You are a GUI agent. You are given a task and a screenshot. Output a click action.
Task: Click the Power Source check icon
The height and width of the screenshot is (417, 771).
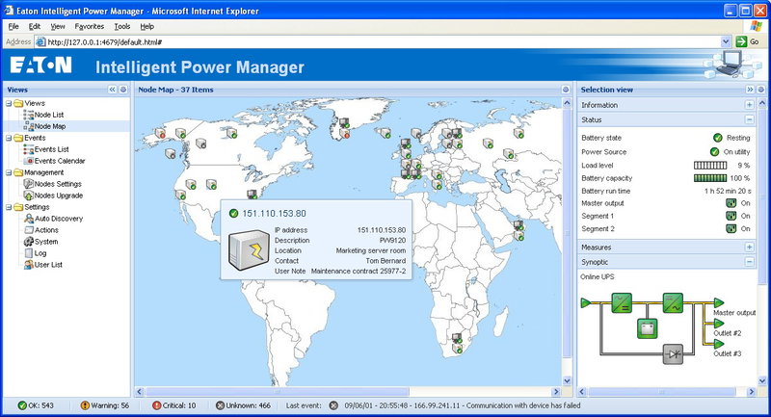[714, 152]
